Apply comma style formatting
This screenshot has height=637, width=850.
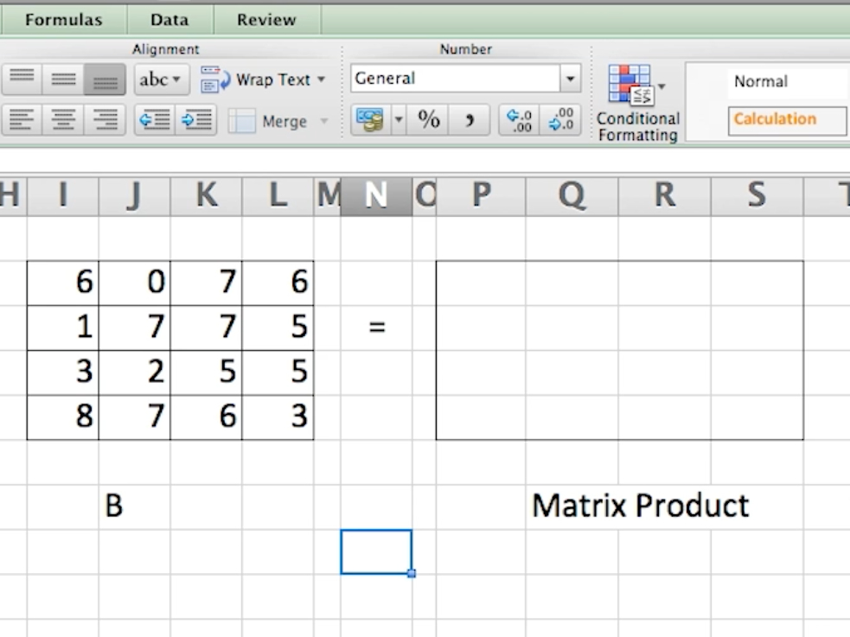470,120
